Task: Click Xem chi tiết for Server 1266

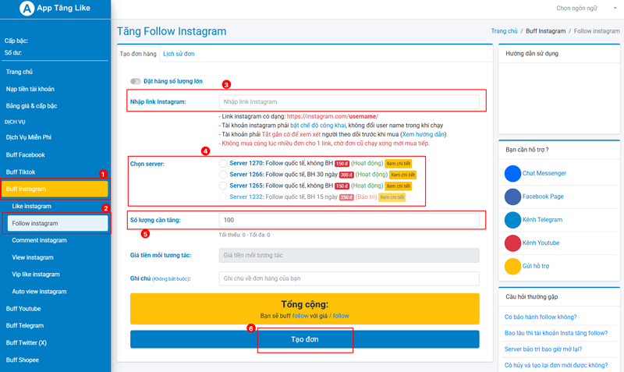Action: (402, 175)
